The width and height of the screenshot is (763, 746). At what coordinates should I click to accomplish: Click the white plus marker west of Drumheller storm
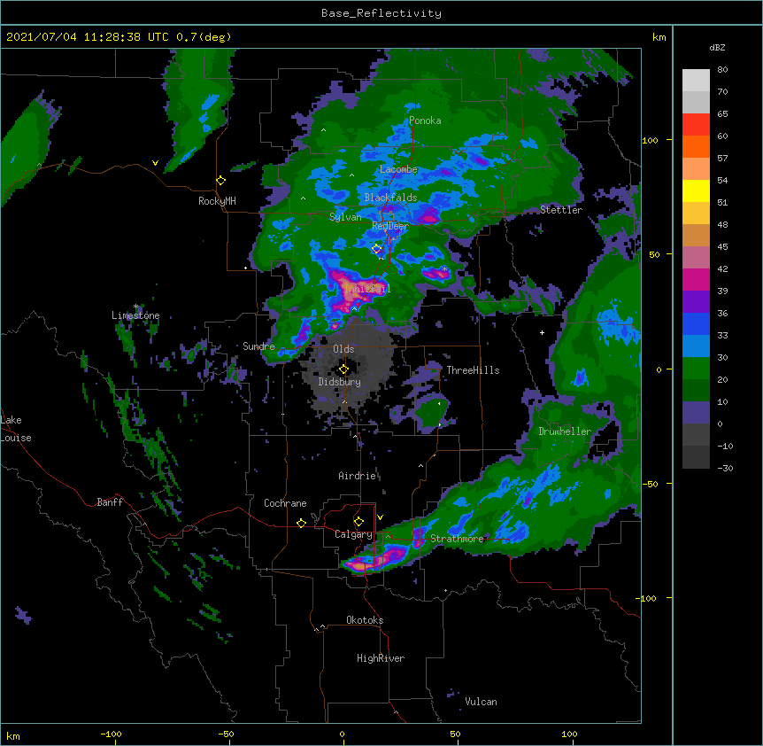(542, 332)
